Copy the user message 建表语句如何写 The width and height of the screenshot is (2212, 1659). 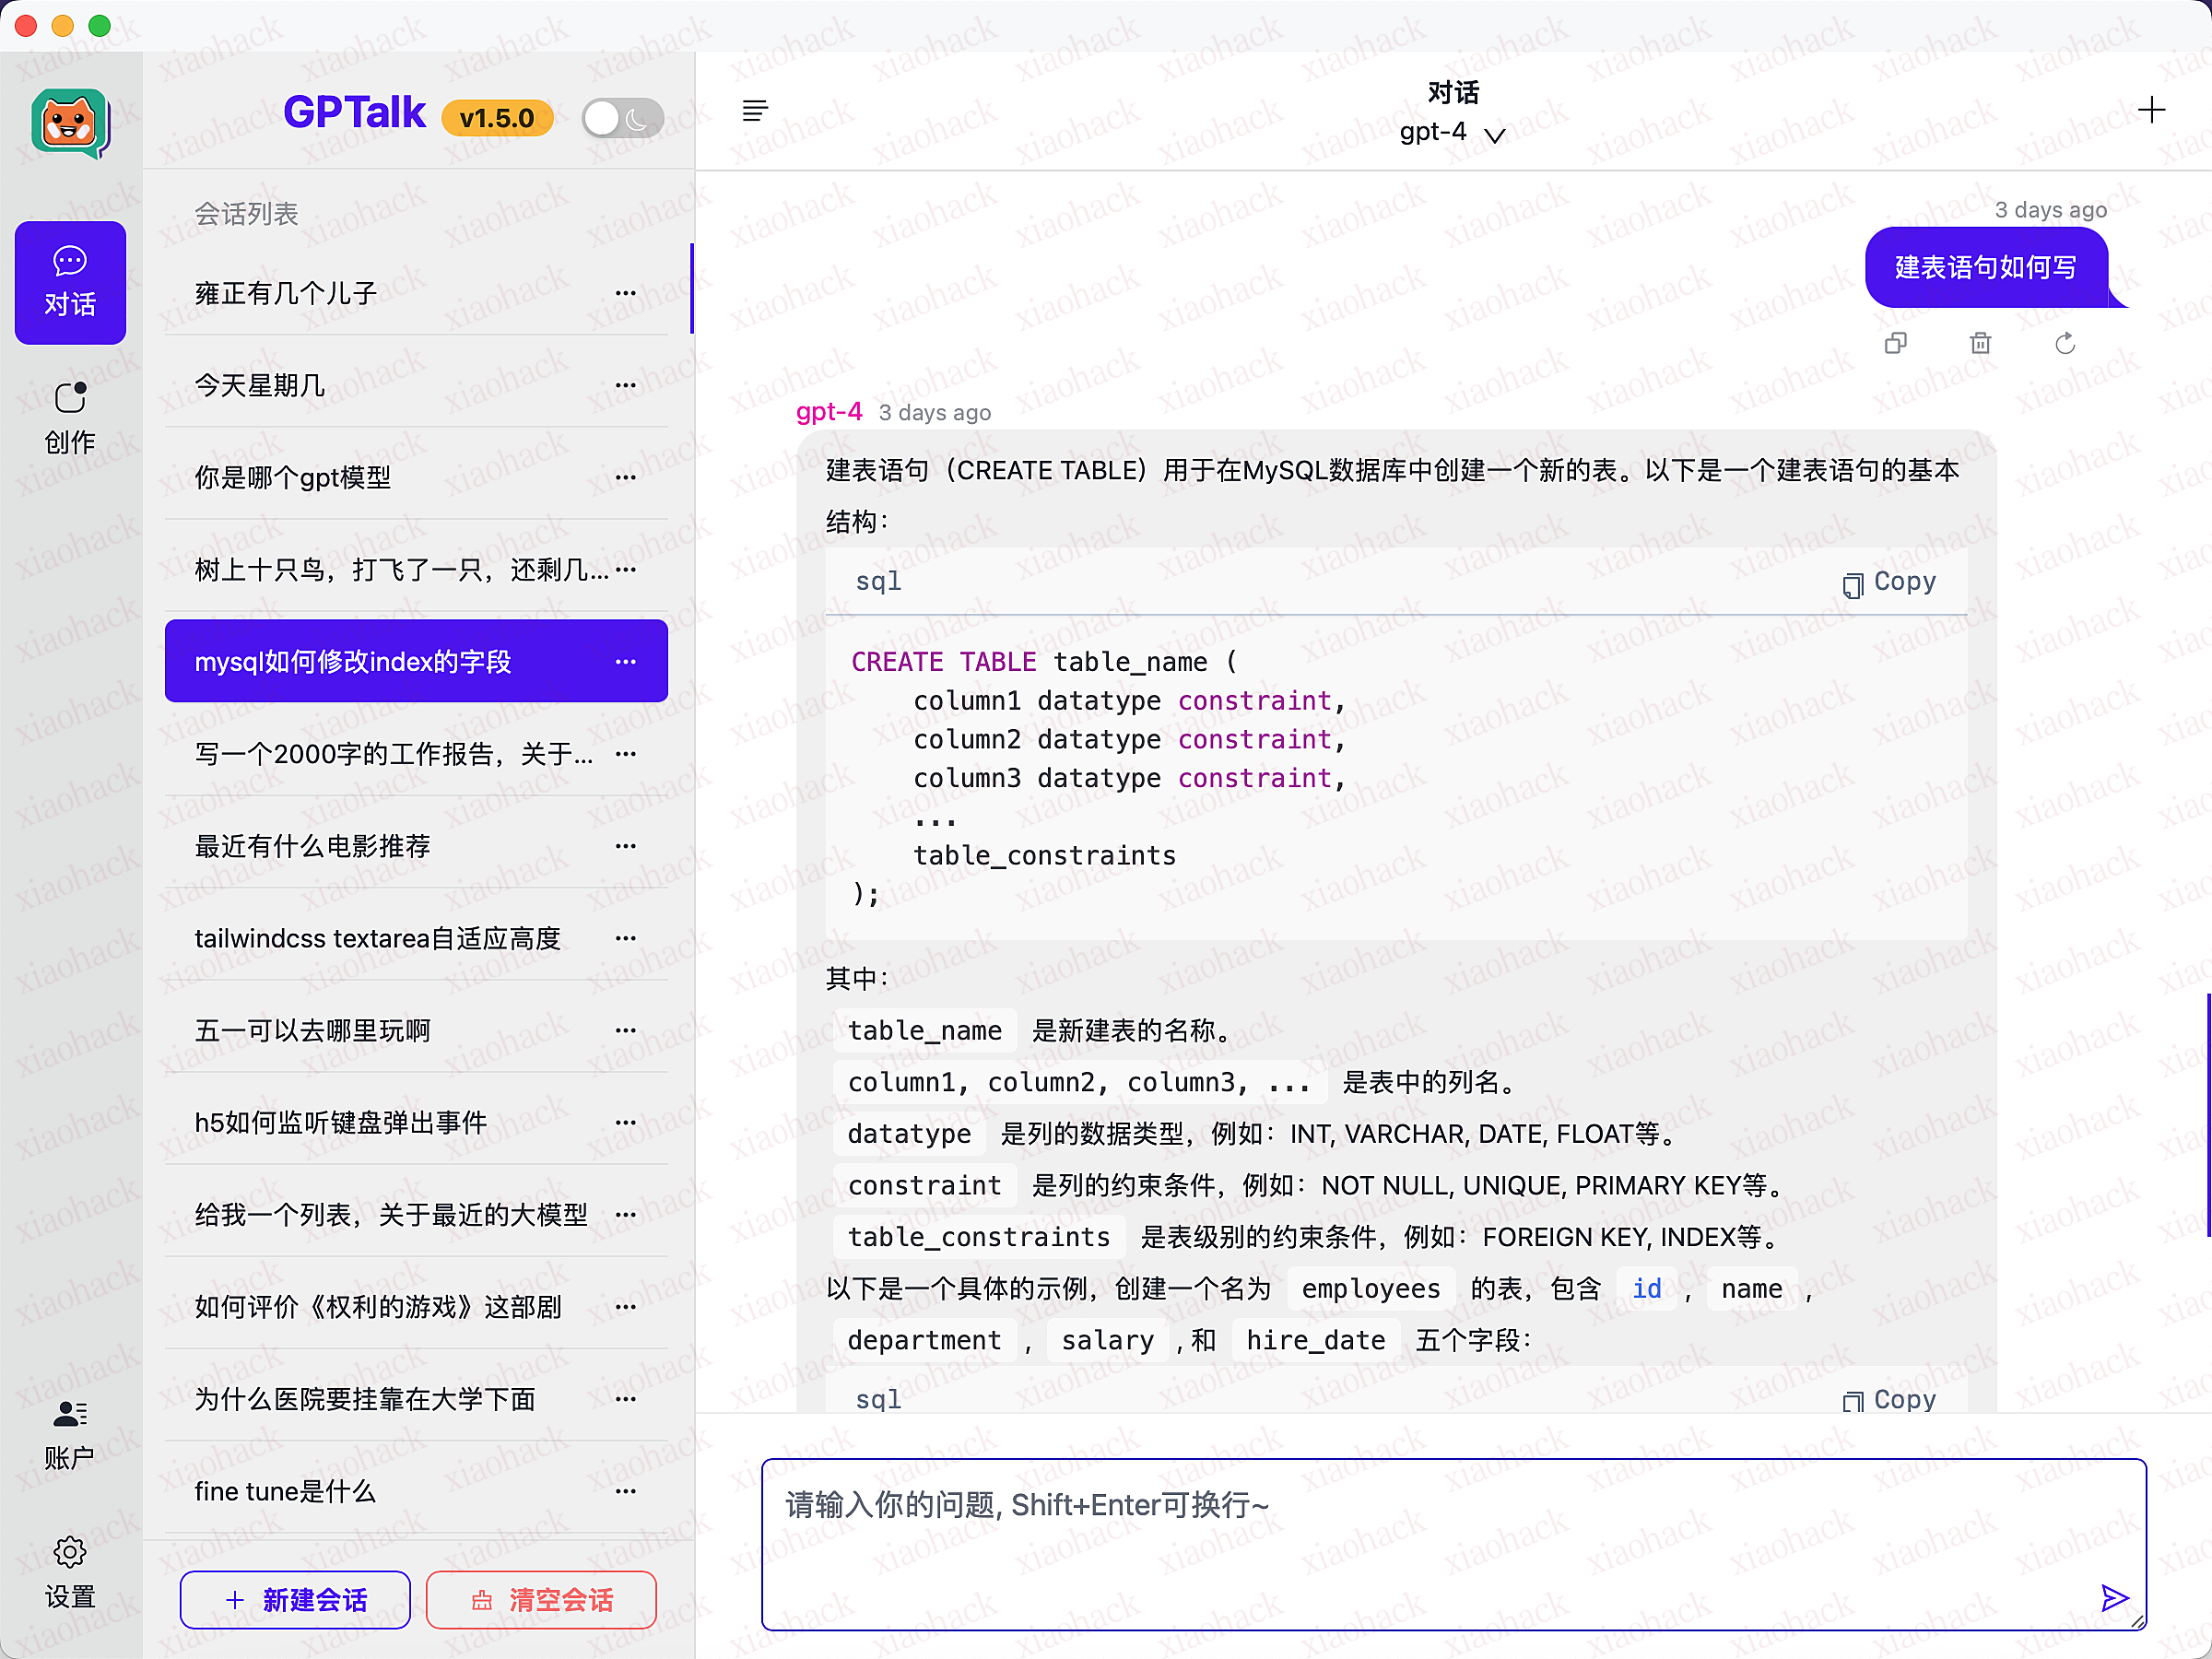coord(1895,343)
